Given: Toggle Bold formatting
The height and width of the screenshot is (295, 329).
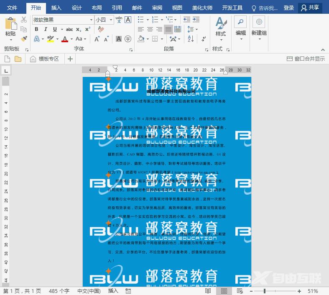Looking at the screenshot, I should (36, 29).
